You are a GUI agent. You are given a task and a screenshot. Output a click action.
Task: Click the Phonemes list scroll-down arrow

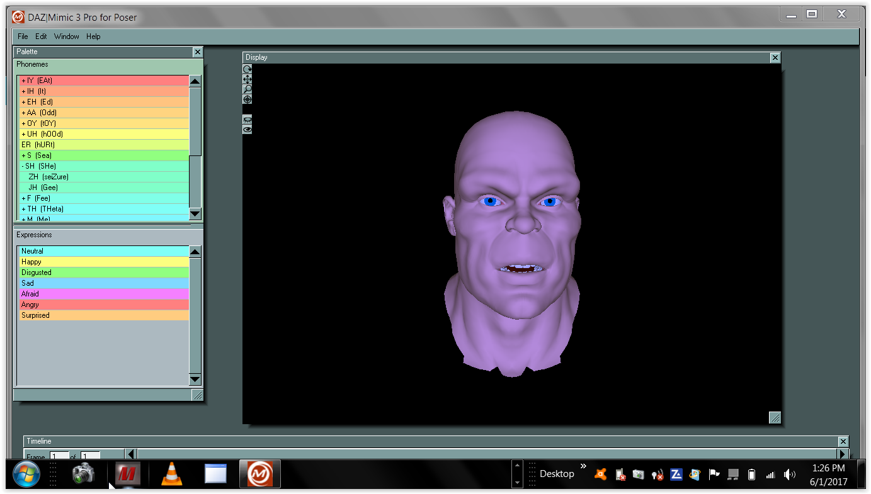point(195,214)
